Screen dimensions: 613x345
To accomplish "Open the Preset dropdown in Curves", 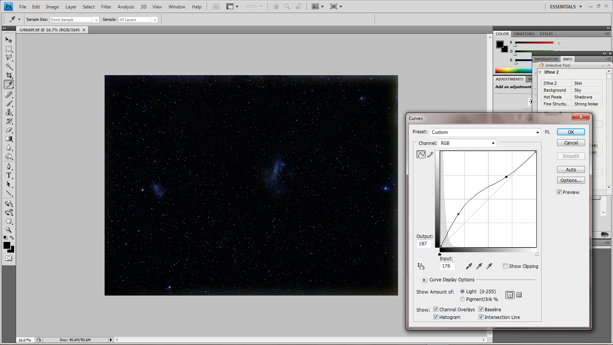I will pyautogui.click(x=485, y=132).
